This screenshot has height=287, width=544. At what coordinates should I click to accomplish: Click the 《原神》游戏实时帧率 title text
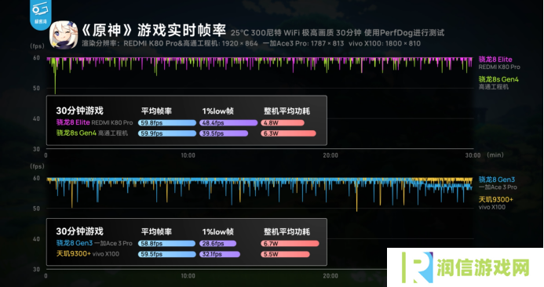154,31
